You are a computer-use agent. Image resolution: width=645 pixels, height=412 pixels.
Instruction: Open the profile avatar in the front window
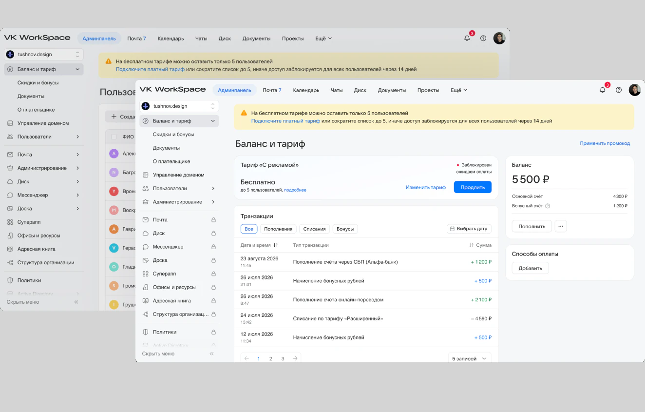pyautogui.click(x=635, y=90)
